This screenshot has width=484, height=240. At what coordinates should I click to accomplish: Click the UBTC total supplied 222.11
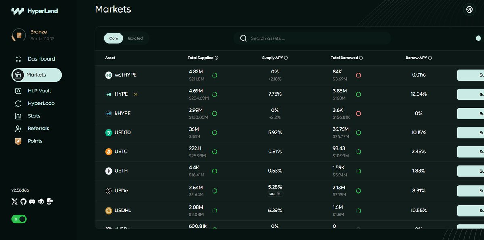(194, 148)
